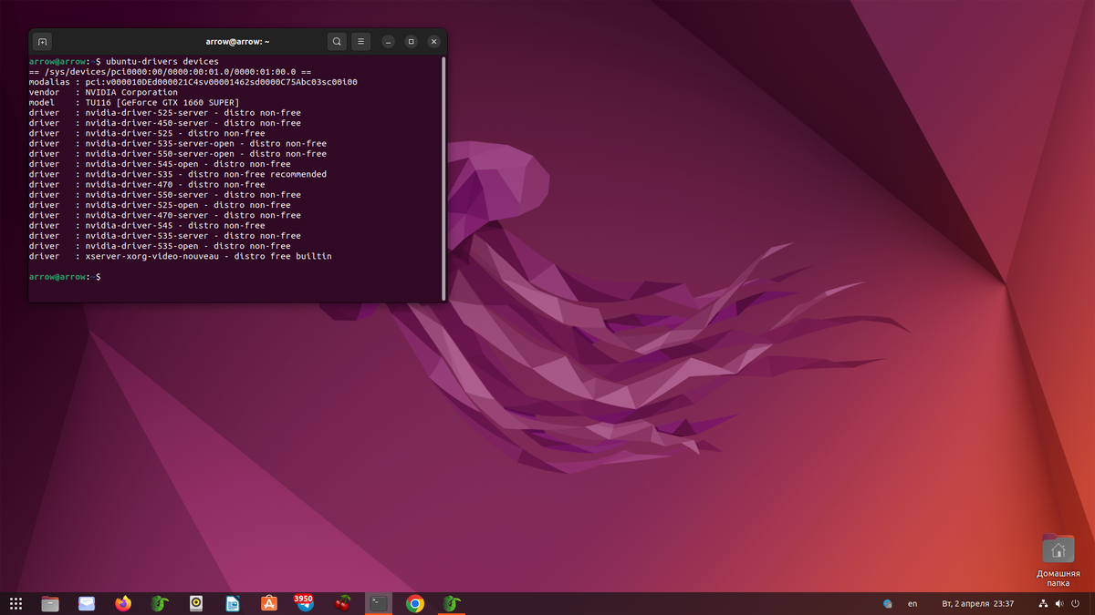
Task: Open the green dragon app beside Chrome
Action: (452, 603)
